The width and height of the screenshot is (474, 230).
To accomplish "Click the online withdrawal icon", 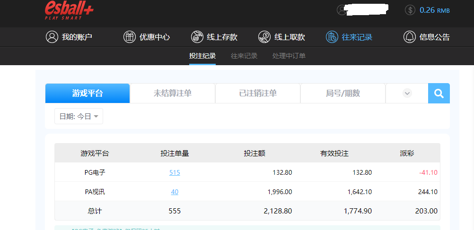I will [264, 37].
